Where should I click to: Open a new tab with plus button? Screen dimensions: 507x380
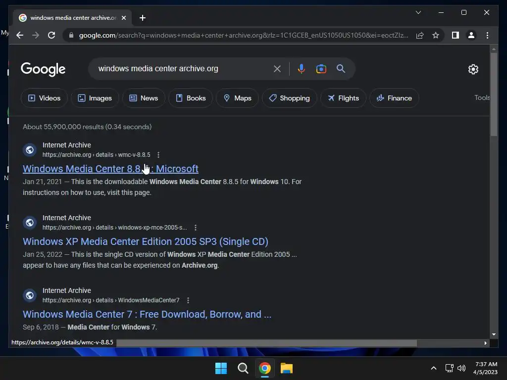click(143, 18)
